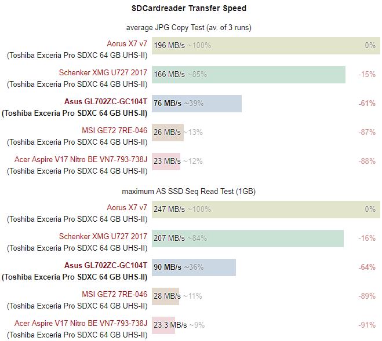Click the 247 MB/s Aorus bar

click(x=266, y=210)
